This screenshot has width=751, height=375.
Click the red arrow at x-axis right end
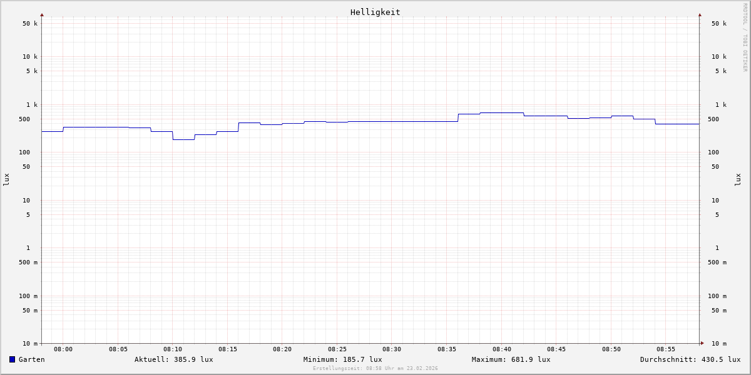coord(702,343)
